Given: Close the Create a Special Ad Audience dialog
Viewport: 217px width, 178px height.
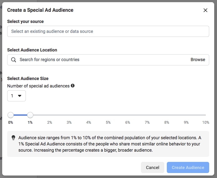Looking at the screenshot, I should [205, 10].
